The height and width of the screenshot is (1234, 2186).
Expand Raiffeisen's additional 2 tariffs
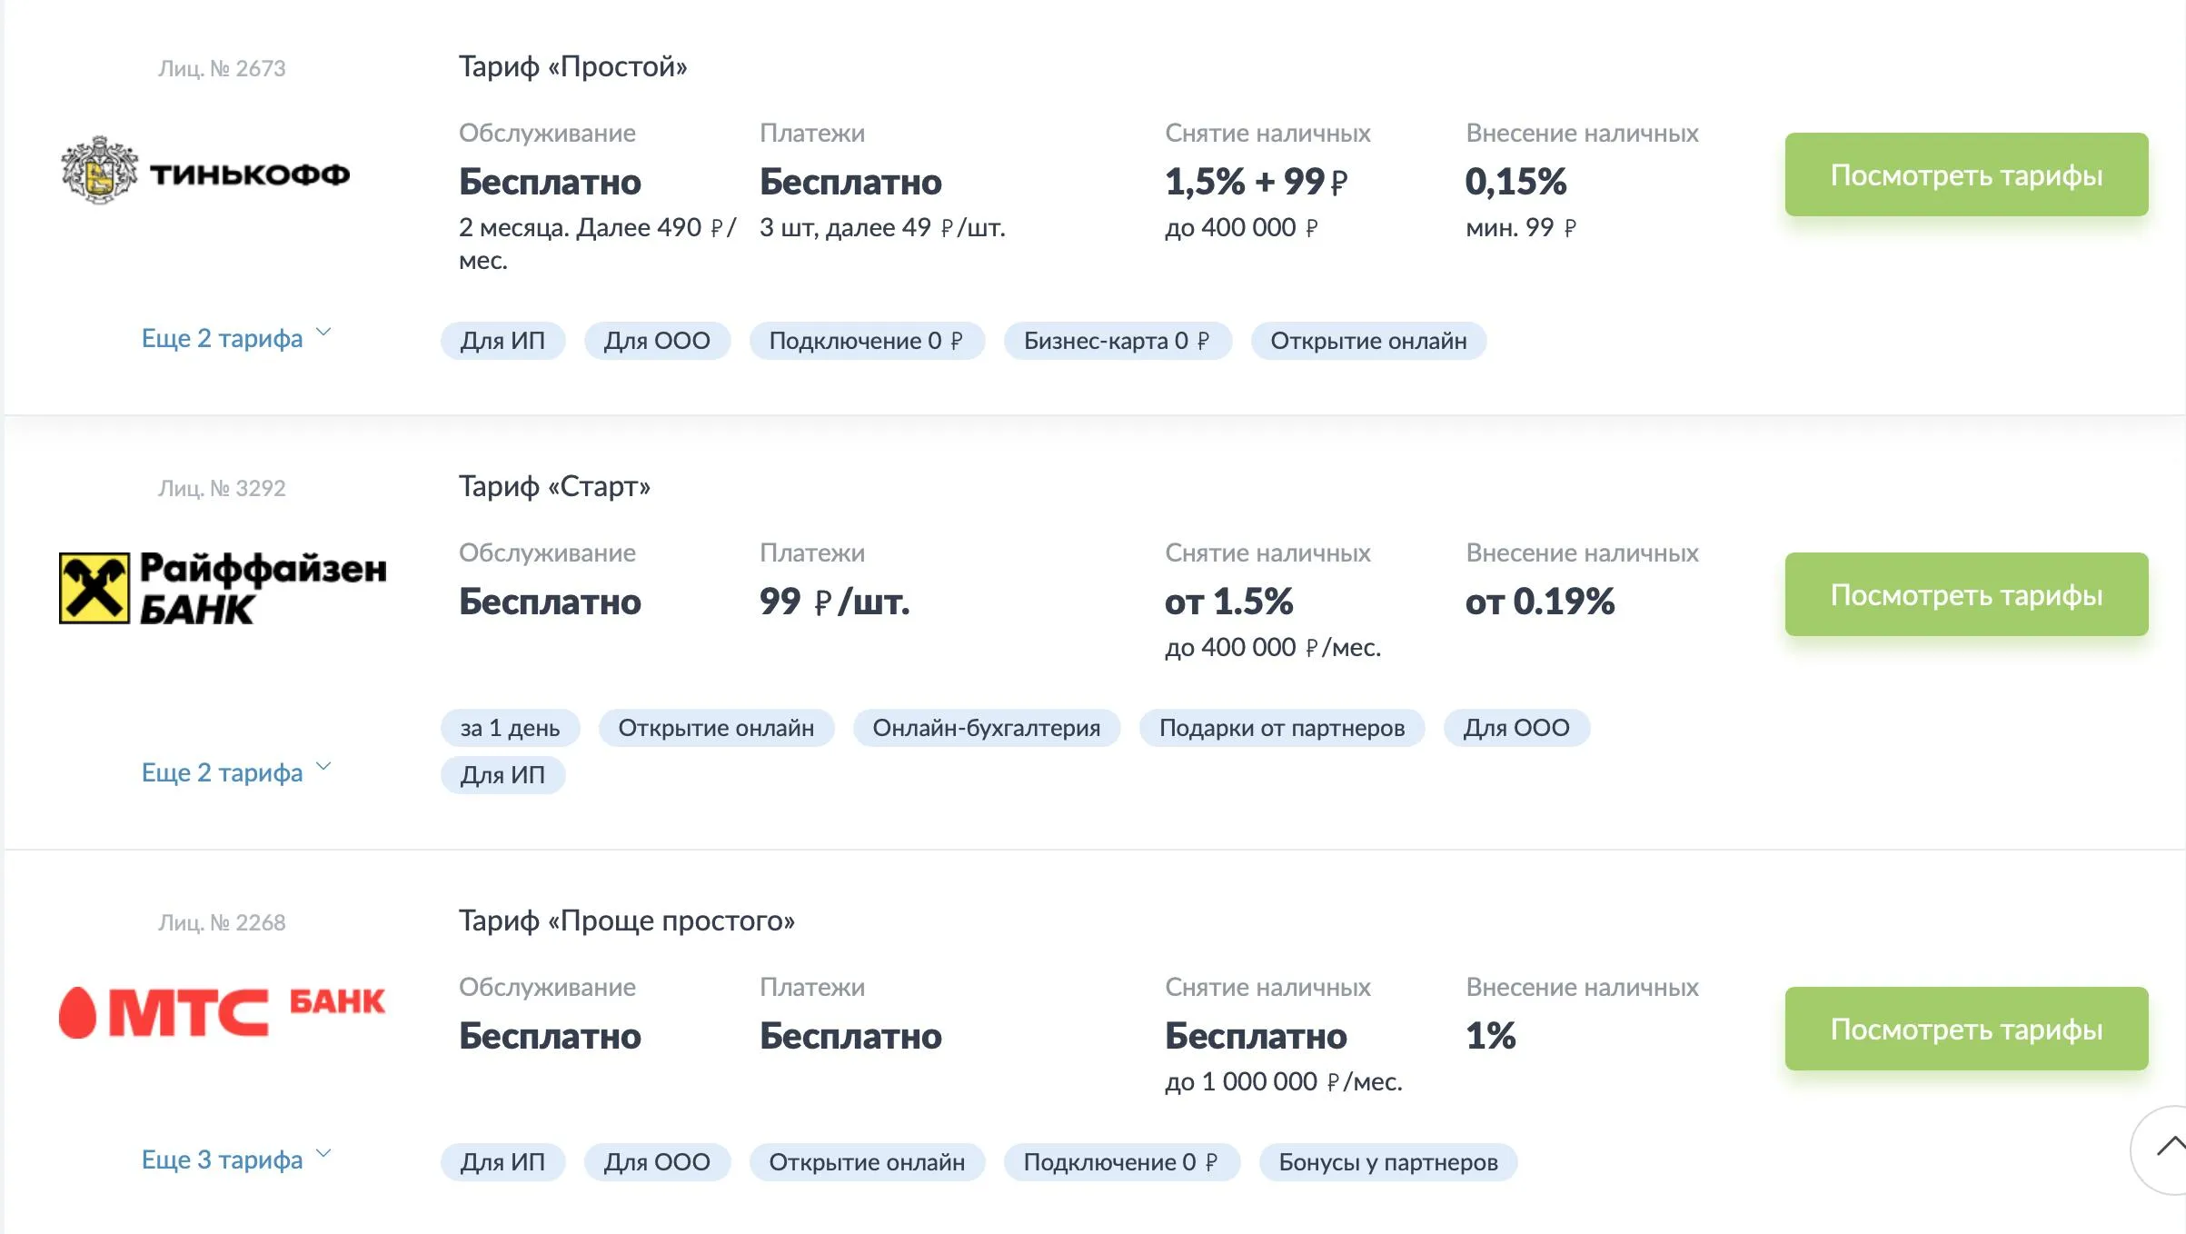(235, 772)
